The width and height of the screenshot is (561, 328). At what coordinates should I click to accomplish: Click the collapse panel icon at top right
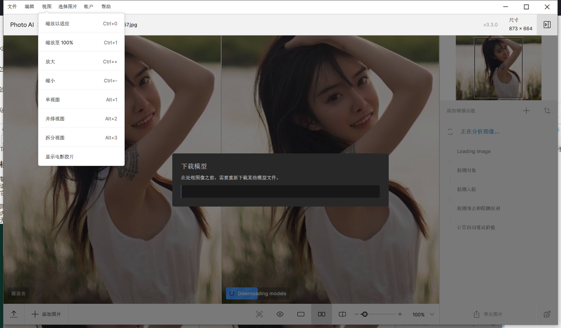[x=547, y=25]
